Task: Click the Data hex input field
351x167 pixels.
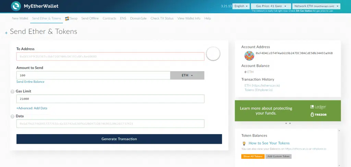Action: click(110, 124)
